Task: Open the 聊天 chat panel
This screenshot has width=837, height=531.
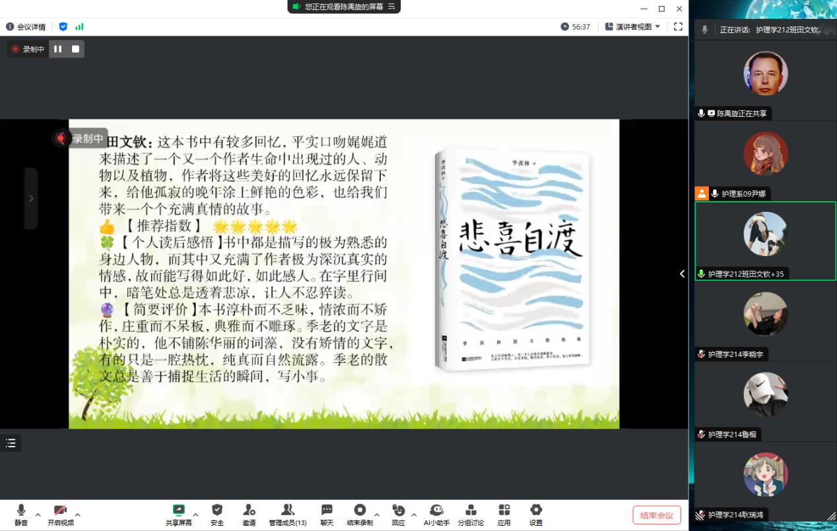Action: [x=327, y=514]
